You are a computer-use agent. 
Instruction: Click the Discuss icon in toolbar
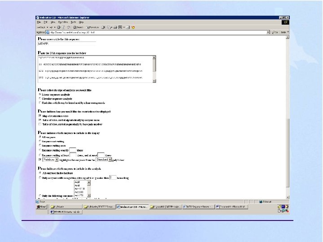[x=128, y=27]
